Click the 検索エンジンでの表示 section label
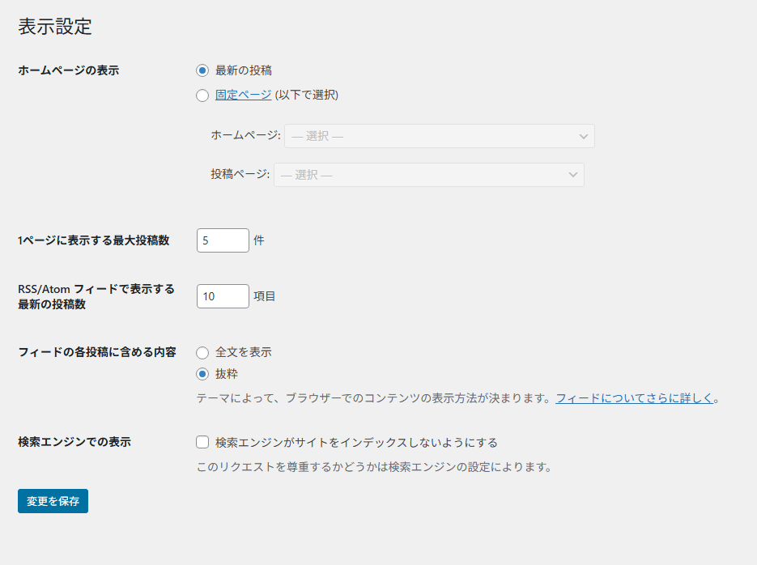Viewport: 757px width, 565px height. 74,442
